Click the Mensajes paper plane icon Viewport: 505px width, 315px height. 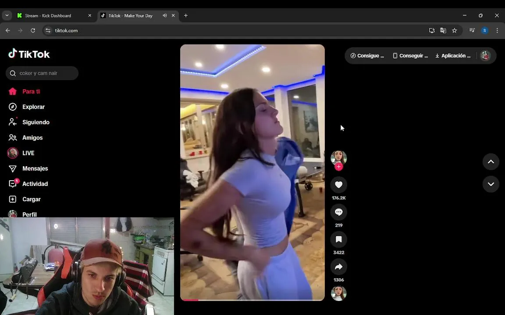[x=13, y=168]
